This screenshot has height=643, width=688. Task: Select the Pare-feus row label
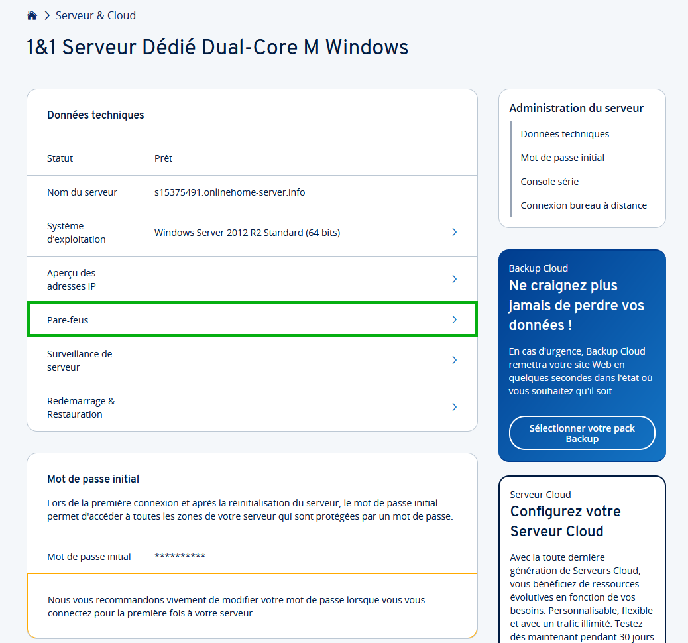(x=68, y=320)
